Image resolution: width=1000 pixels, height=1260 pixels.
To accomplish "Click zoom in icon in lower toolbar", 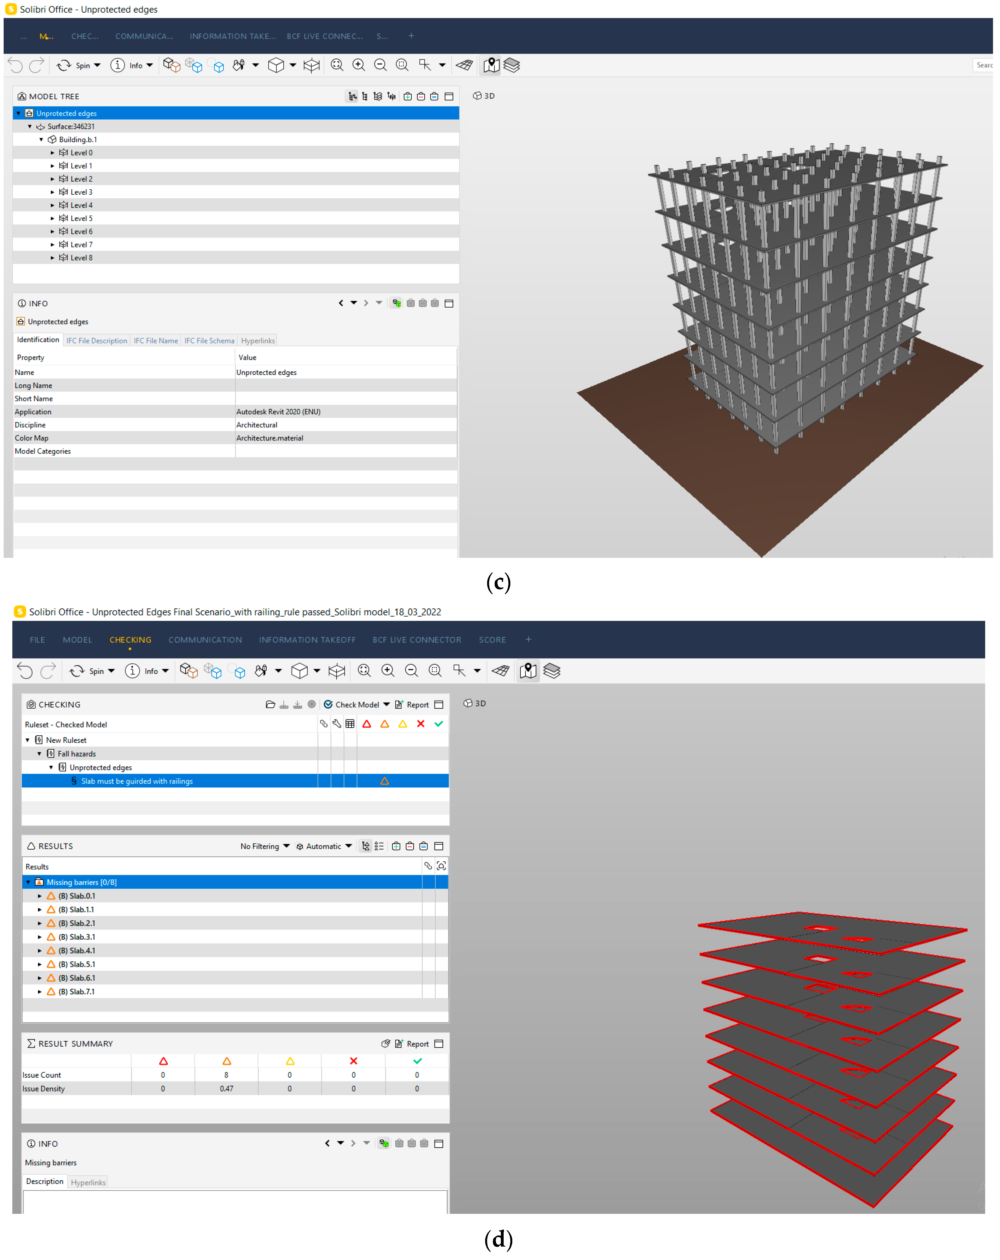I will click(x=388, y=671).
